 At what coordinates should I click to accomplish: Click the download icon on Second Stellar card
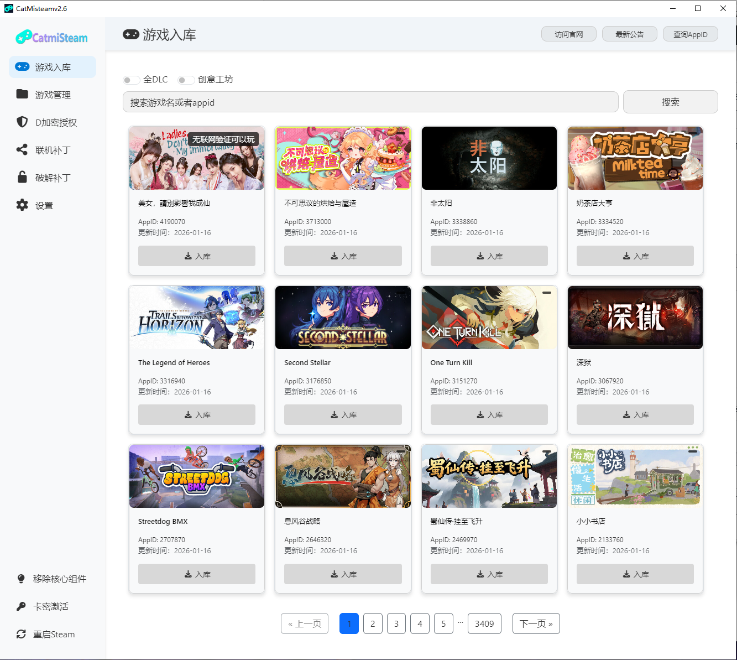tap(334, 415)
